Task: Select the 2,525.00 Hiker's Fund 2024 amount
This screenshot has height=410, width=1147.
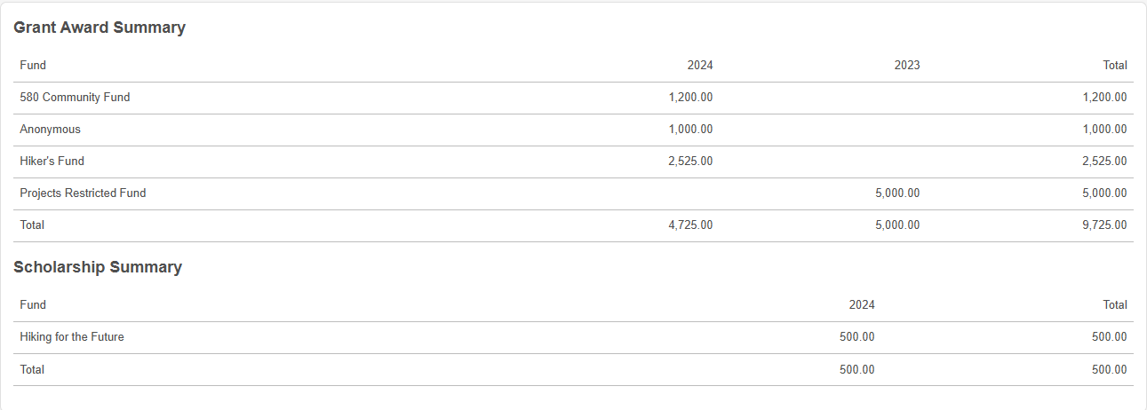Action: (x=690, y=162)
